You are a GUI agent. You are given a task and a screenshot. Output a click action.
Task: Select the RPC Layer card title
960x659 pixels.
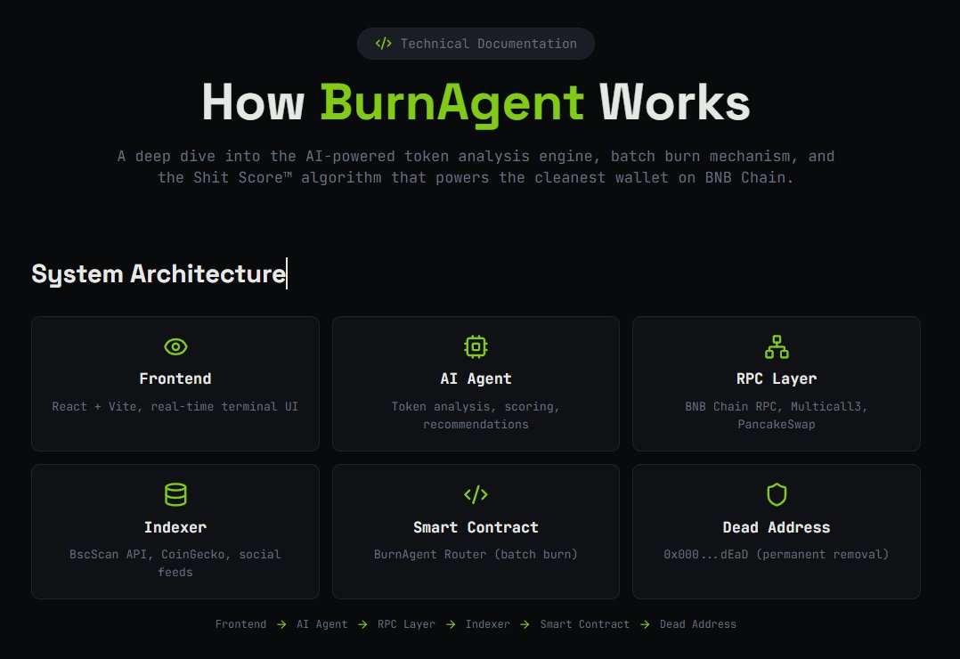tap(777, 378)
